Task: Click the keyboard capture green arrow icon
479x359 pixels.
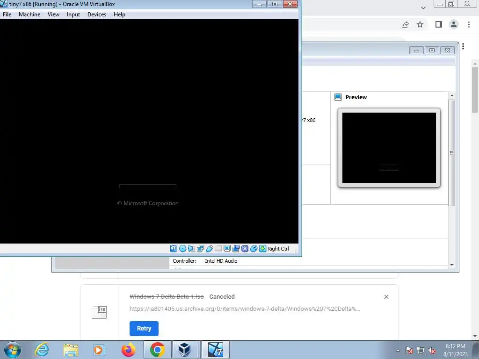Action: [262, 249]
